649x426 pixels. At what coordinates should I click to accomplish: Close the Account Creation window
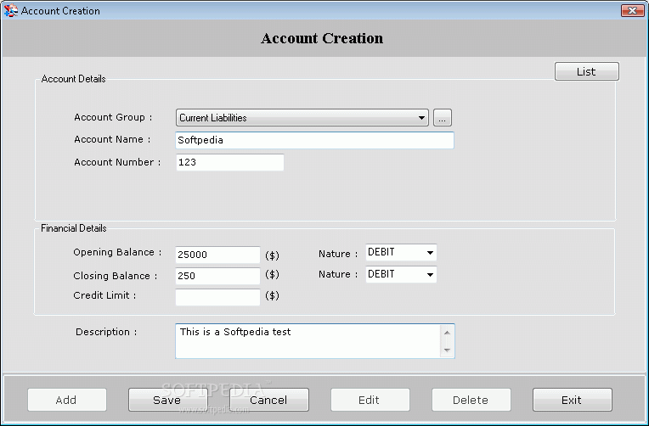pos(633,11)
